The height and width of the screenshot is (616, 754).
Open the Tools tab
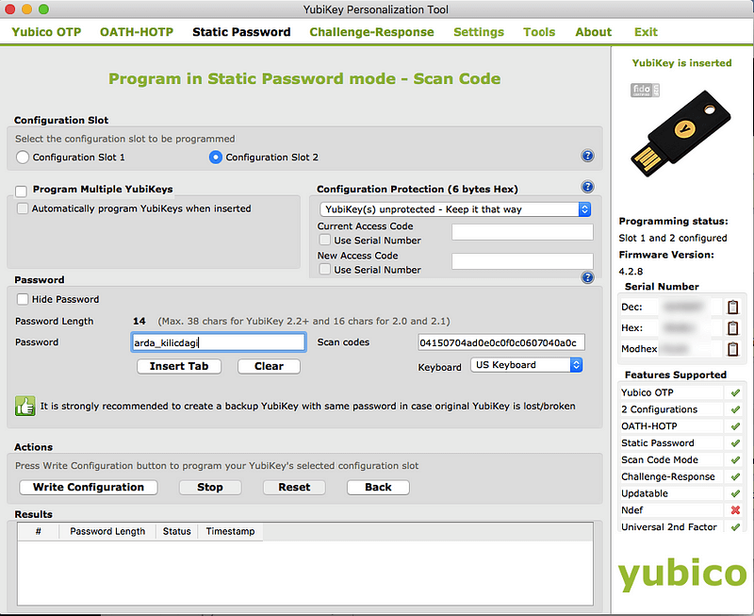point(539,32)
